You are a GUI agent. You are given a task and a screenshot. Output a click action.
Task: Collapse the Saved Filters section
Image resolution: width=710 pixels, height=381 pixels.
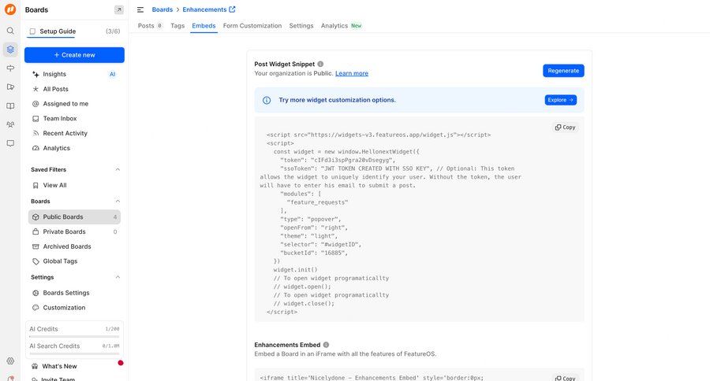[118, 169]
